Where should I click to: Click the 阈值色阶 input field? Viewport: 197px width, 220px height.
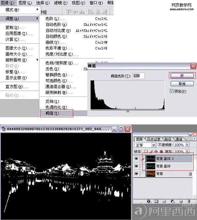[x=138, y=76]
